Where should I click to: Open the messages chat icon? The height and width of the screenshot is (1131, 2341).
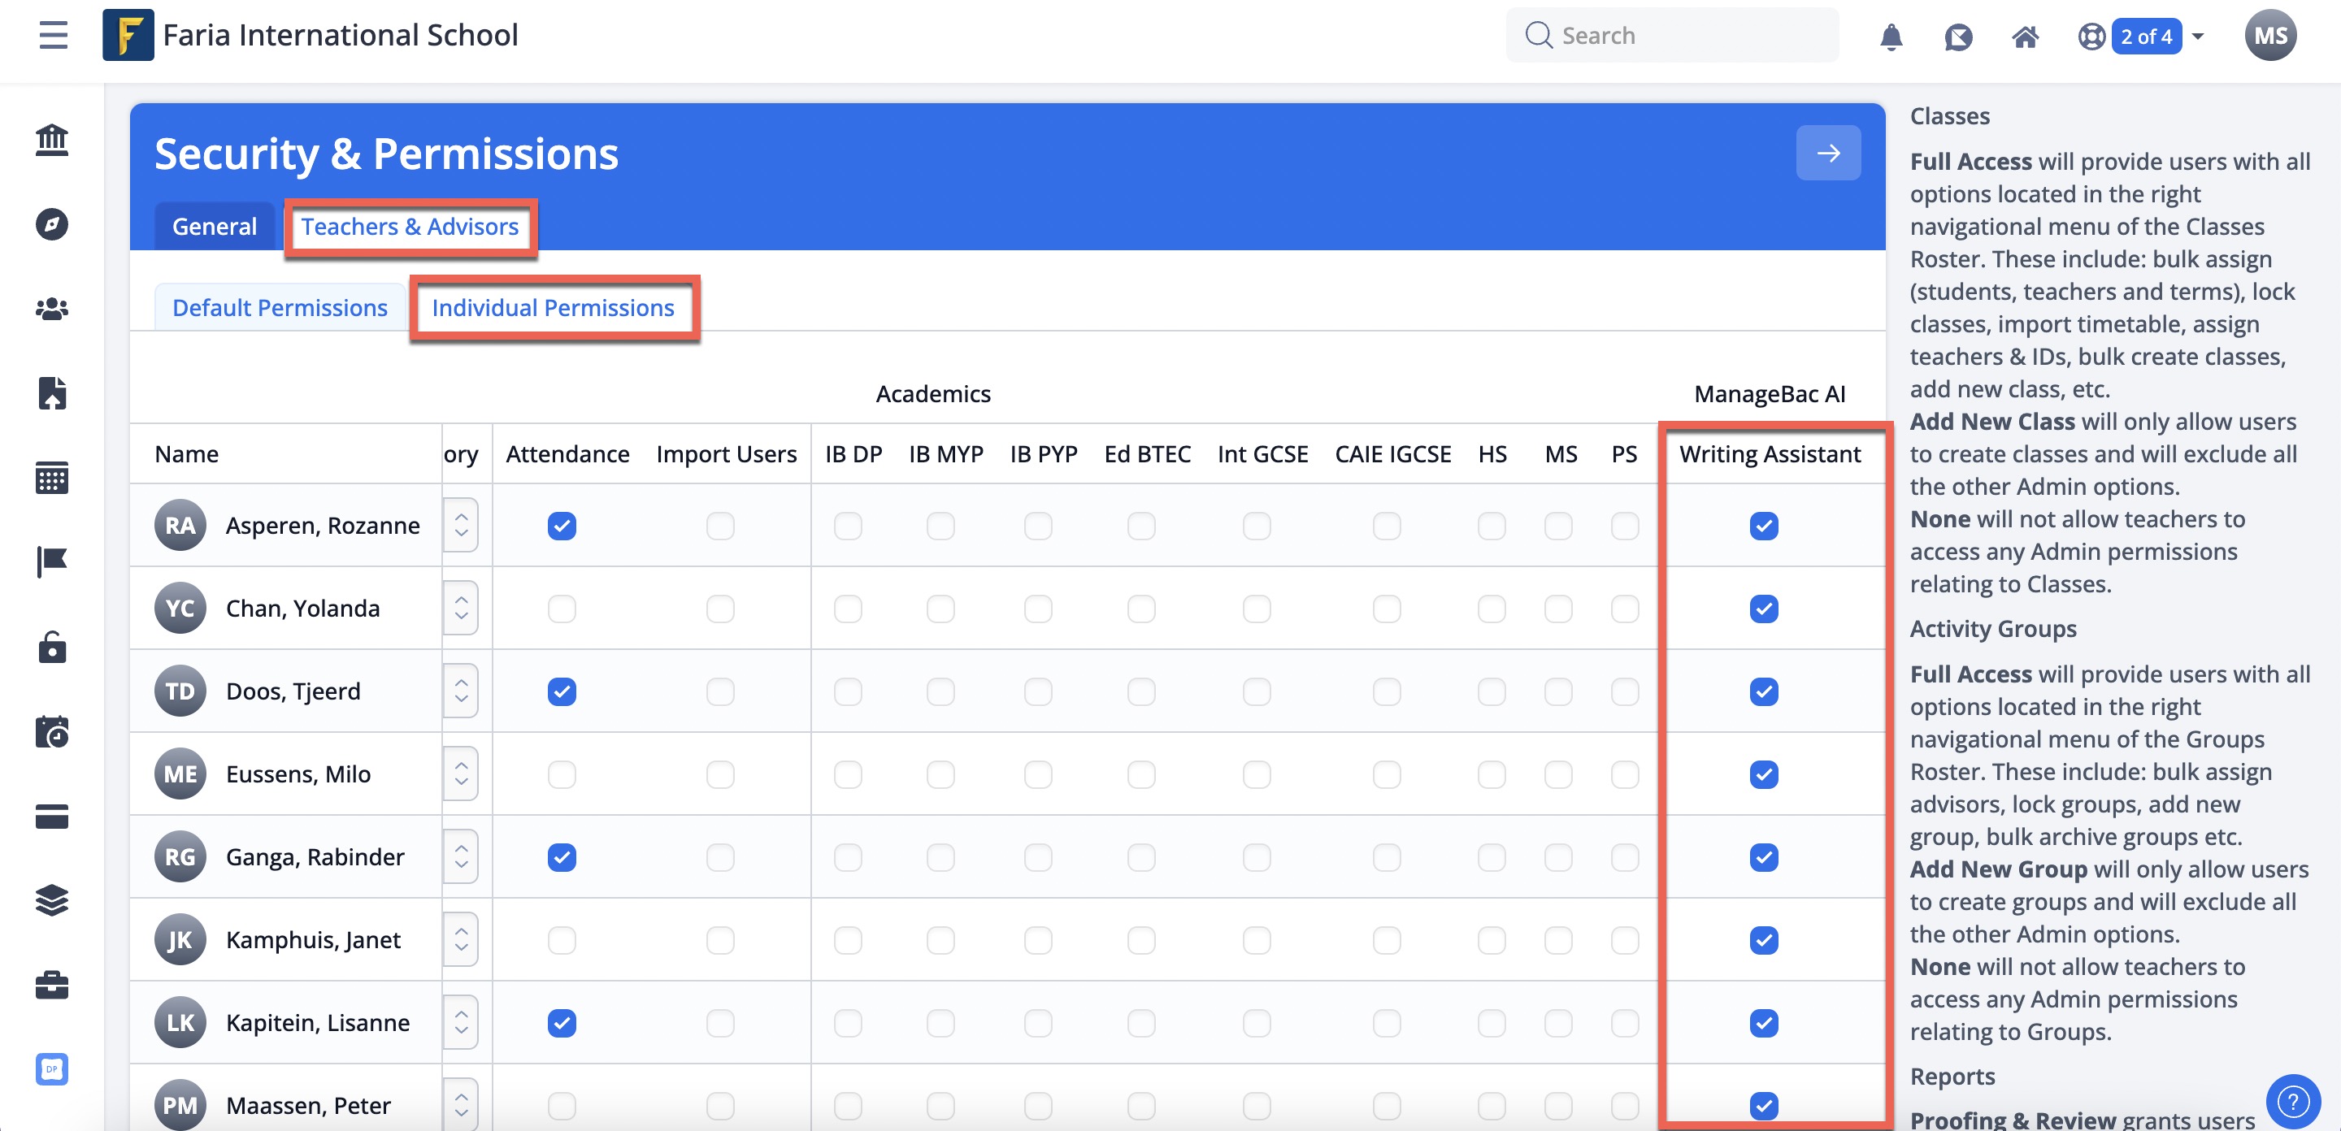coord(1957,37)
